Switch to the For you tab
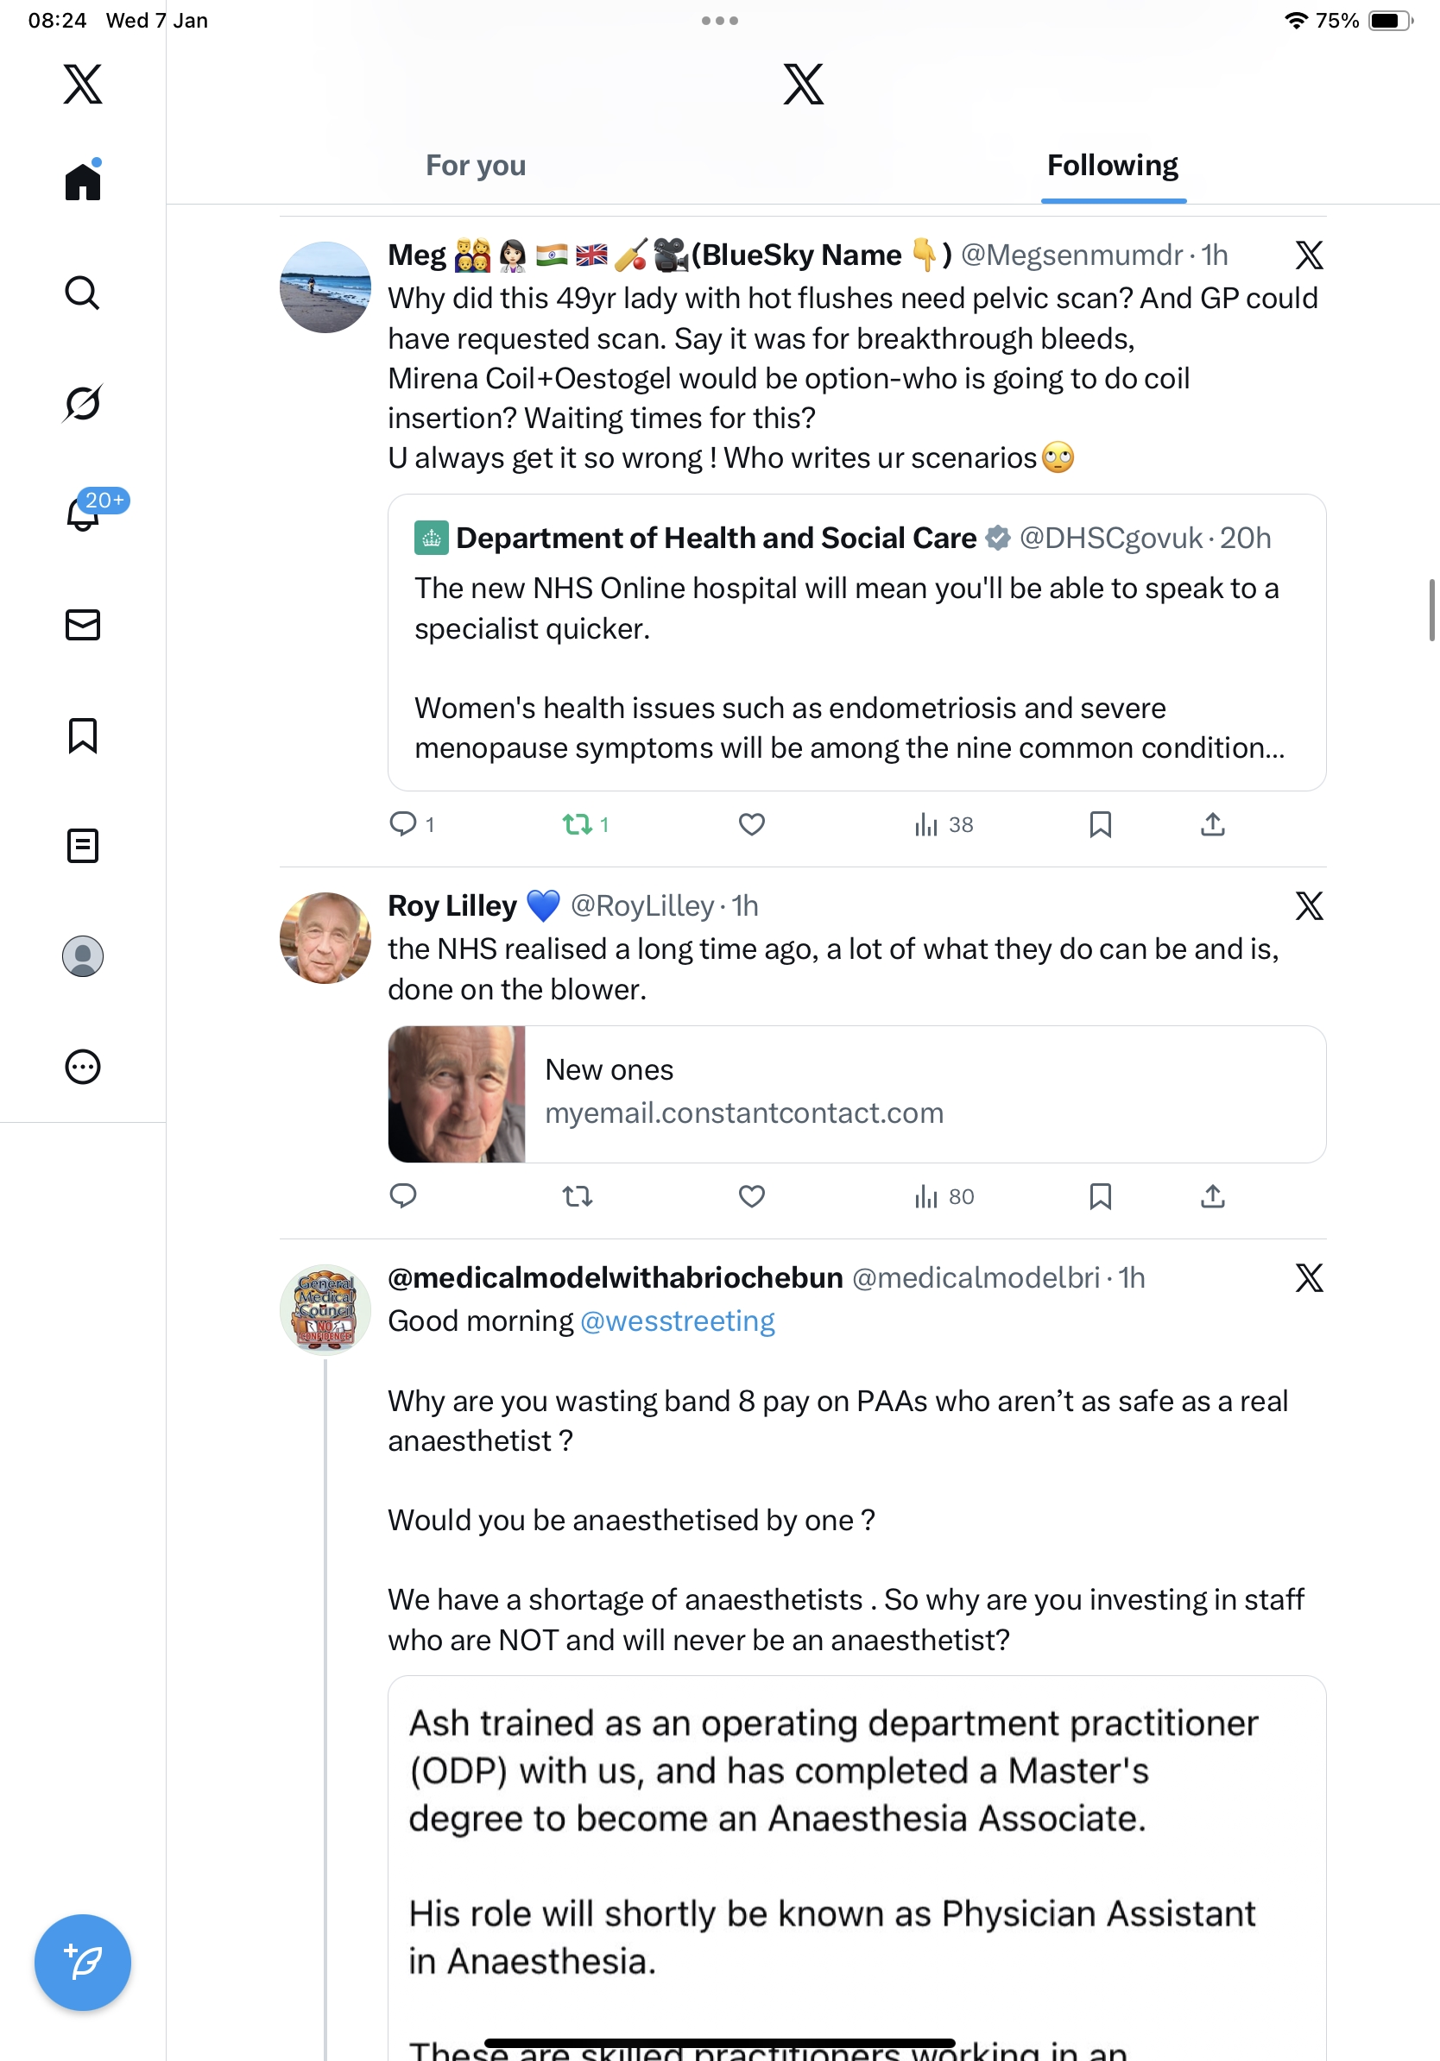This screenshot has height=2061, width=1440. coord(475,166)
